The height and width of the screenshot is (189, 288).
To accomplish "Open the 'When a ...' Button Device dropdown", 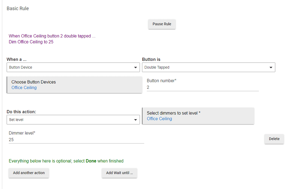I will pos(70,67).
